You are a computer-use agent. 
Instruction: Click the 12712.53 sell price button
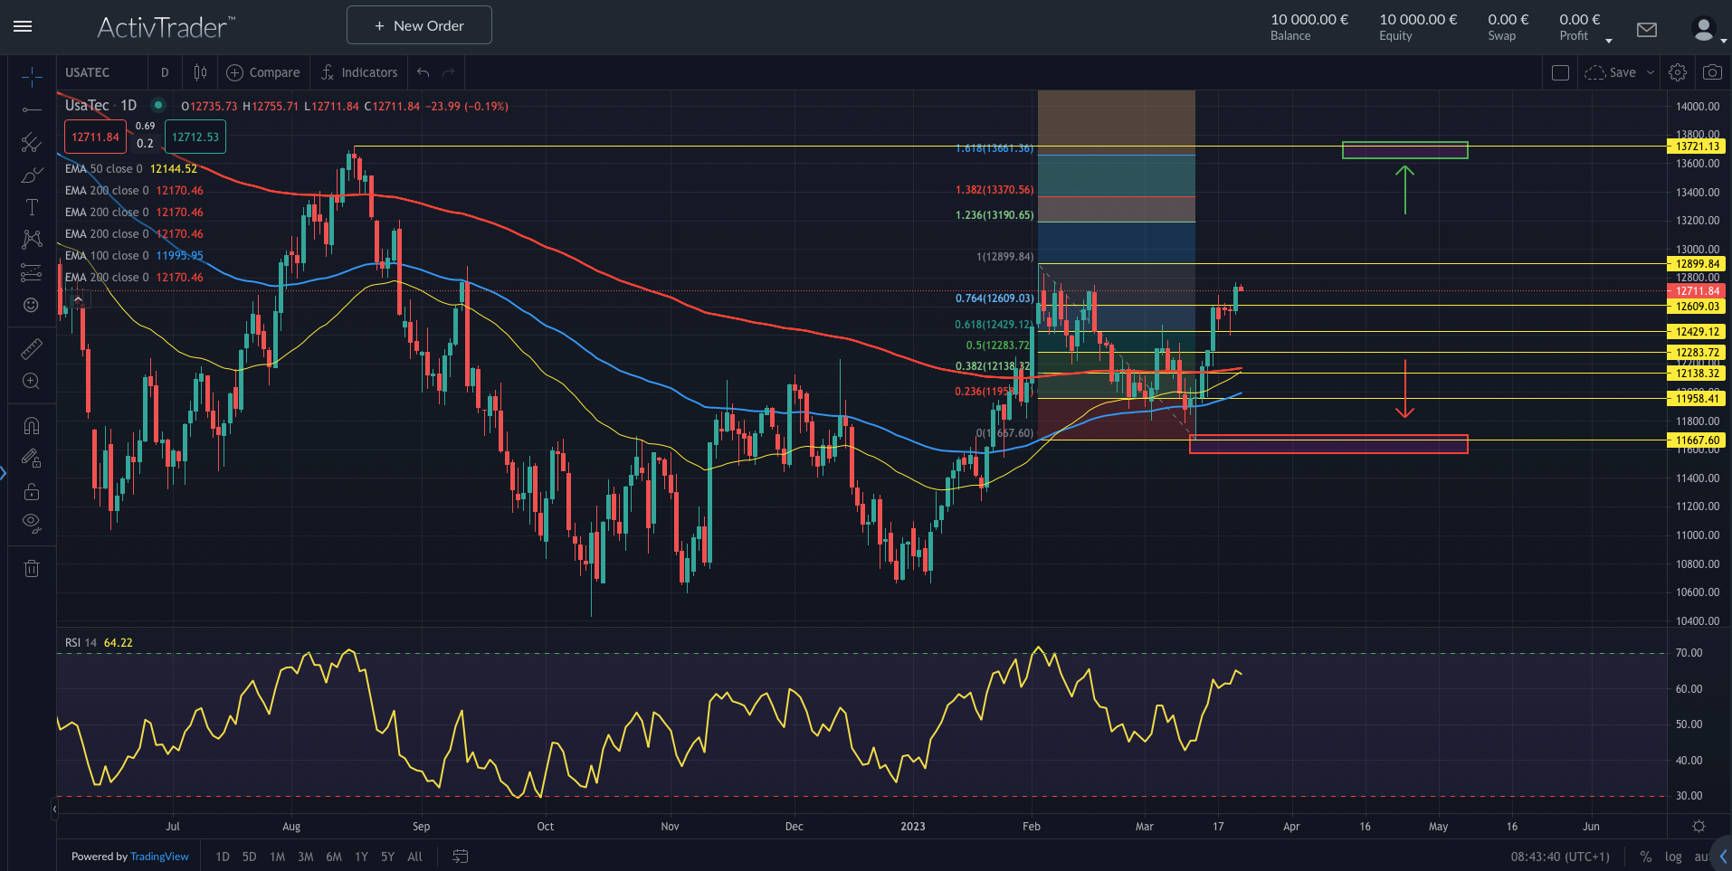coord(195,137)
